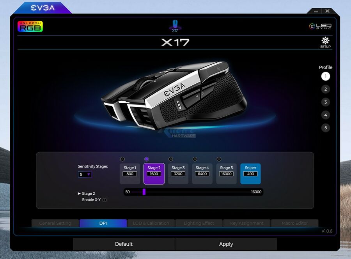Click the Default button

coord(124,244)
